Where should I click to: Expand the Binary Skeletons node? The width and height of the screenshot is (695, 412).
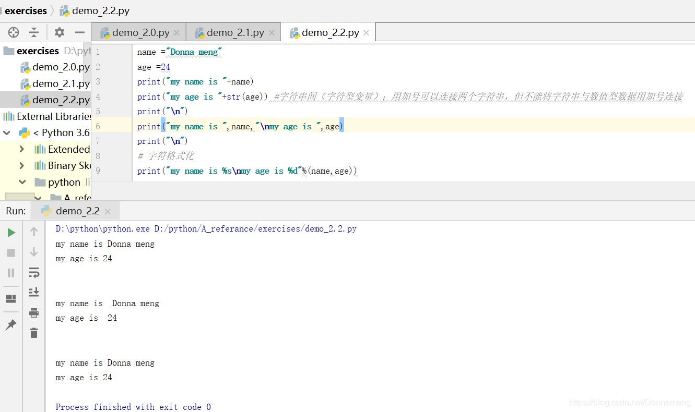[21, 165]
